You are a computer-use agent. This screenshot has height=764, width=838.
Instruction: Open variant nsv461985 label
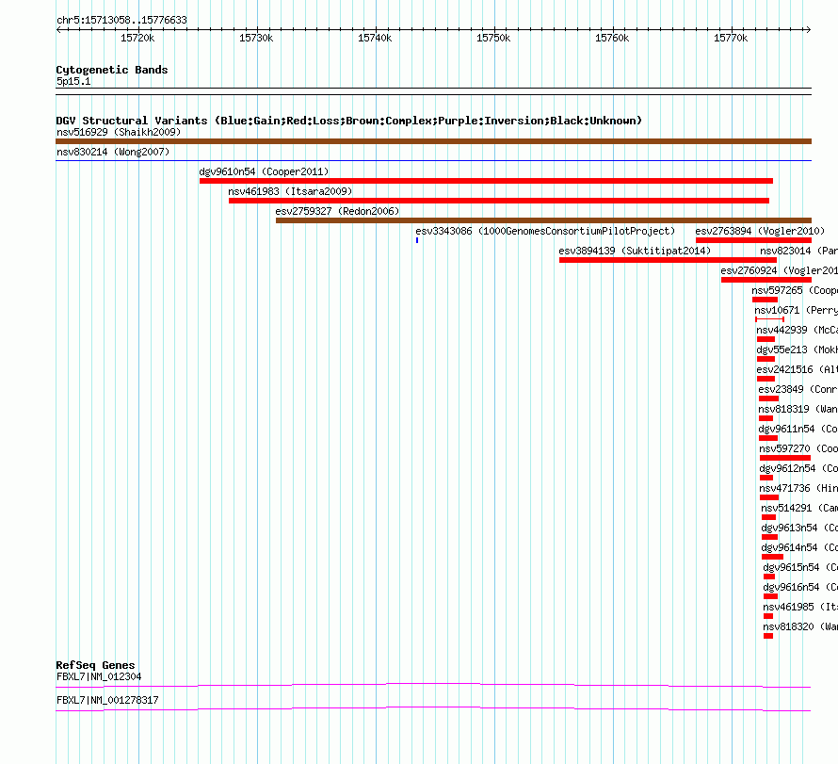pos(800,607)
